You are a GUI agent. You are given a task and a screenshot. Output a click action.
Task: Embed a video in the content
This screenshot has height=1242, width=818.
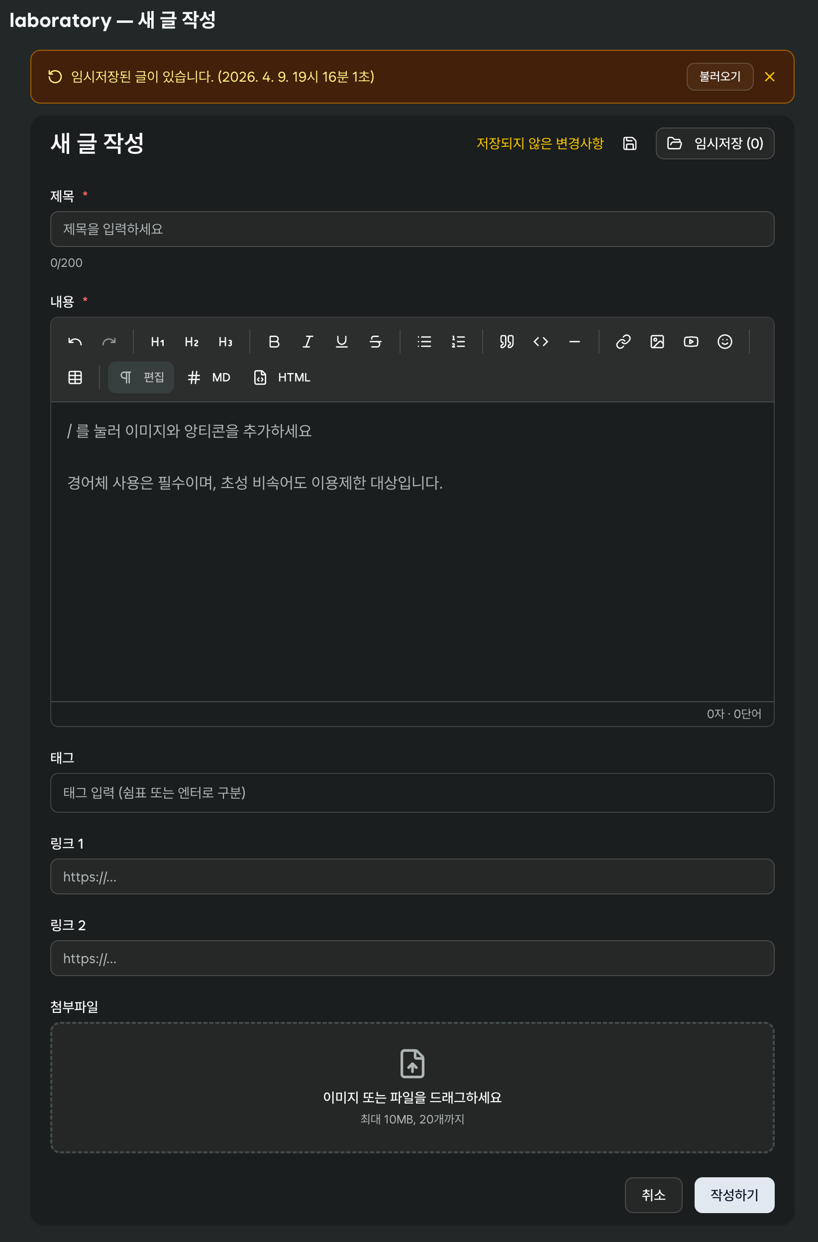tap(691, 342)
